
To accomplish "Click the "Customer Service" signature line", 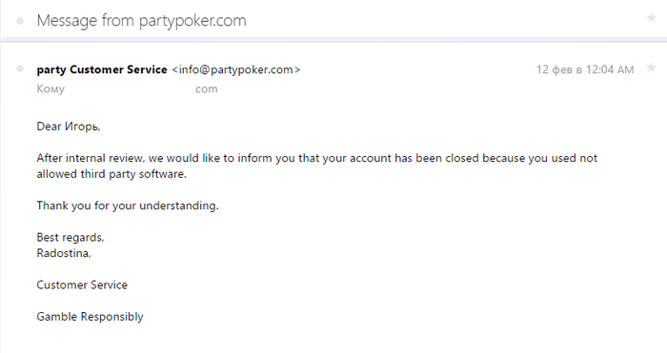I will (x=82, y=285).
